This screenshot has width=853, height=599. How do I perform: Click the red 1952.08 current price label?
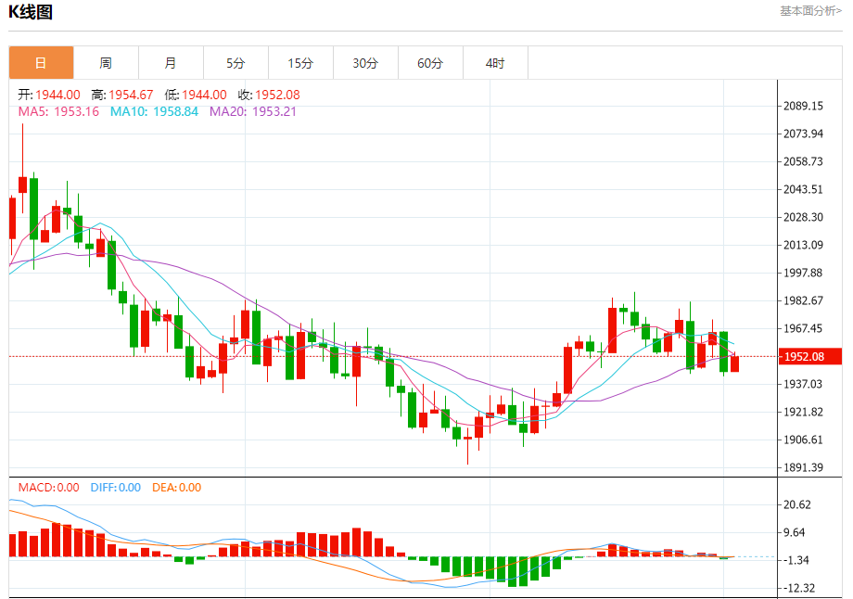[x=809, y=356]
